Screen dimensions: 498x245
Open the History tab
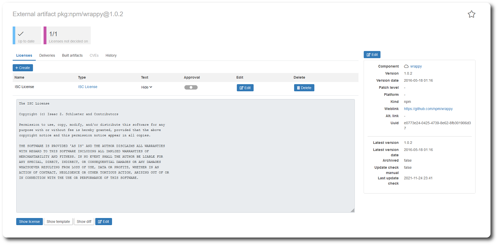(111, 56)
